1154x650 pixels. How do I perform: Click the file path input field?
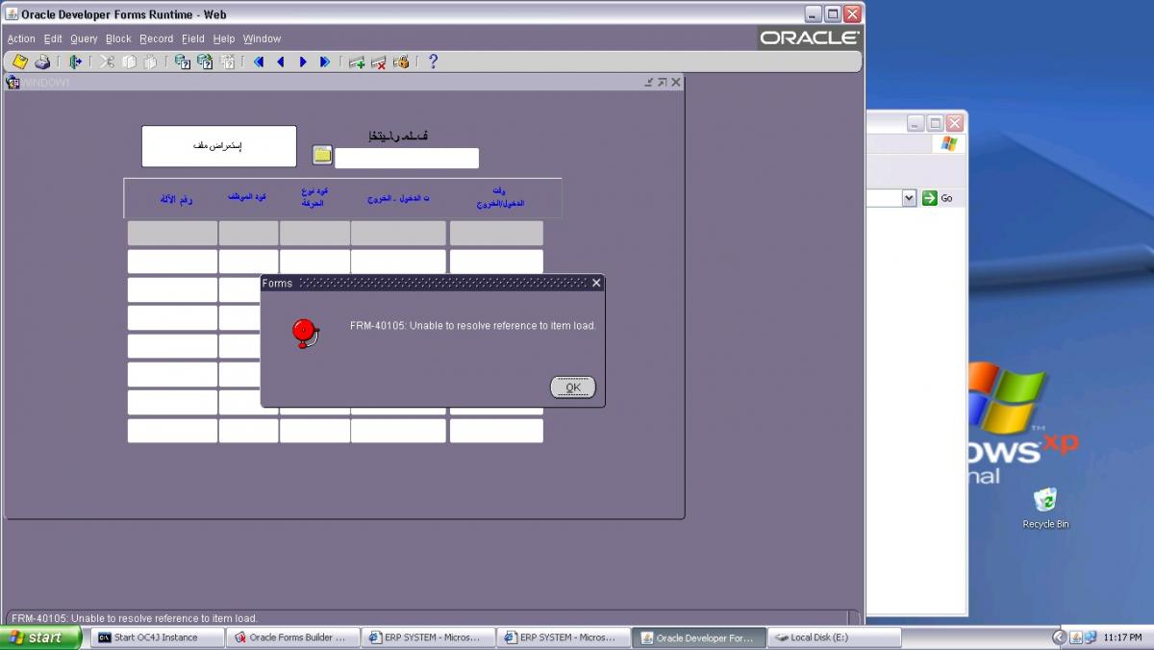[407, 159]
